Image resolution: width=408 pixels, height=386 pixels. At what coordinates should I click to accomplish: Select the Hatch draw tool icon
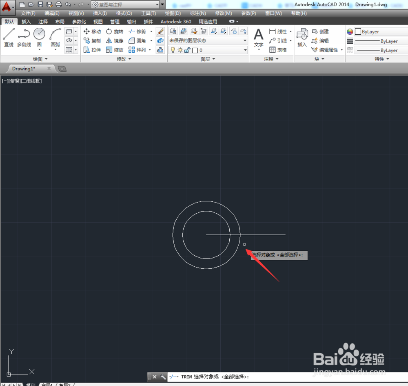point(69,49)
